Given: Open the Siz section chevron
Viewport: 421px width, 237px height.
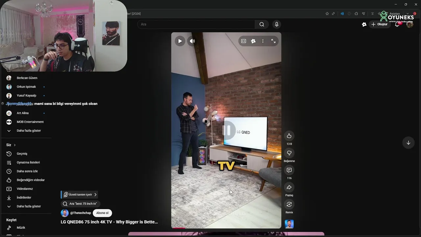Looking at the screenshot, I should click(x=14, y=145).
